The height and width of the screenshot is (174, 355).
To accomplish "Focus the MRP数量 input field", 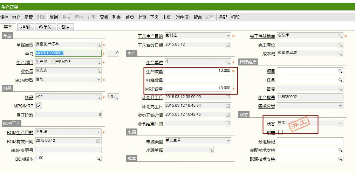I will pos(198,89).
